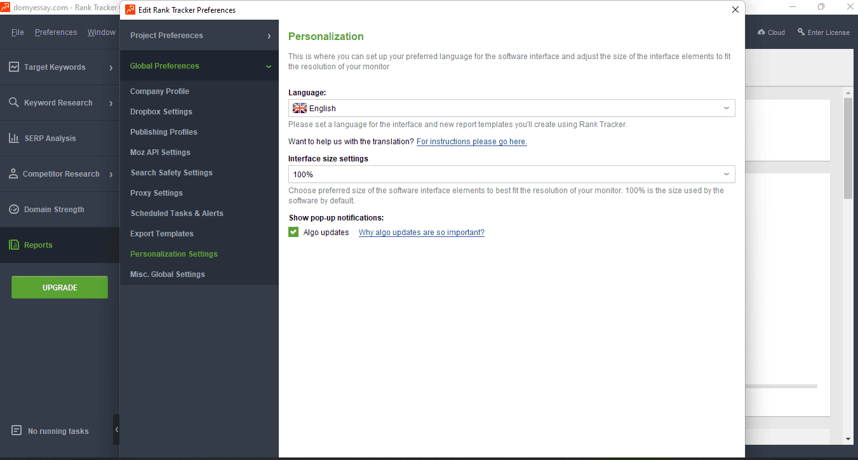Open the Interface size settings dropdown
This screenshot has width=858, height=460.
click(x=726, y=173)
